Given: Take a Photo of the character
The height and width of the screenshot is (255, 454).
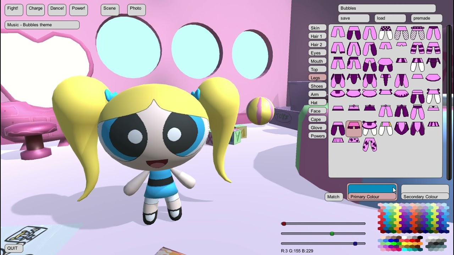Looking at the screenshot, I should coord(136,9).
